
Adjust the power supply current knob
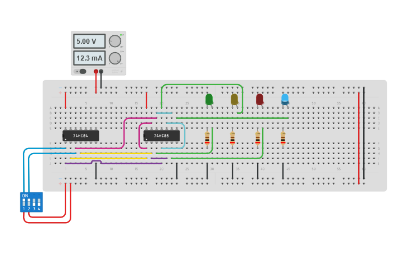(x=115, y=58)
